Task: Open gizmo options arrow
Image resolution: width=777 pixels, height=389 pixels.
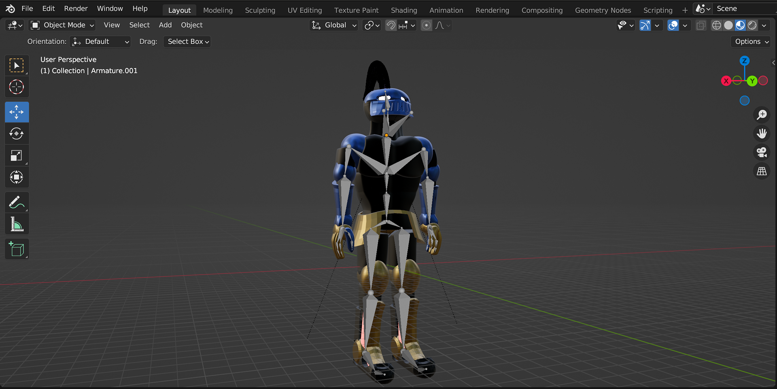Action: click(x=657, y=26)
